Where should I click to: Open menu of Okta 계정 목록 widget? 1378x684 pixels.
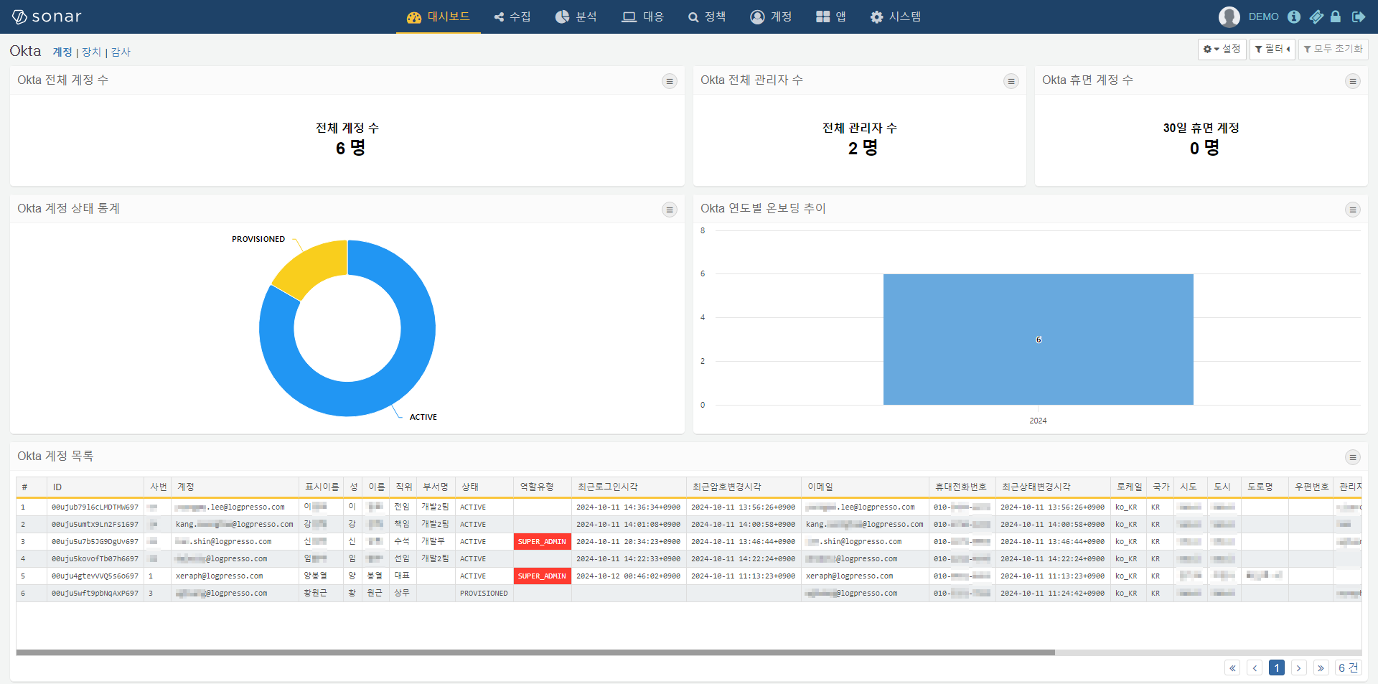(1352, 457)
